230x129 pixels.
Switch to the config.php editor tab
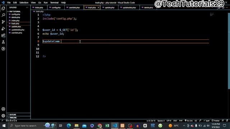coord(56,8)
